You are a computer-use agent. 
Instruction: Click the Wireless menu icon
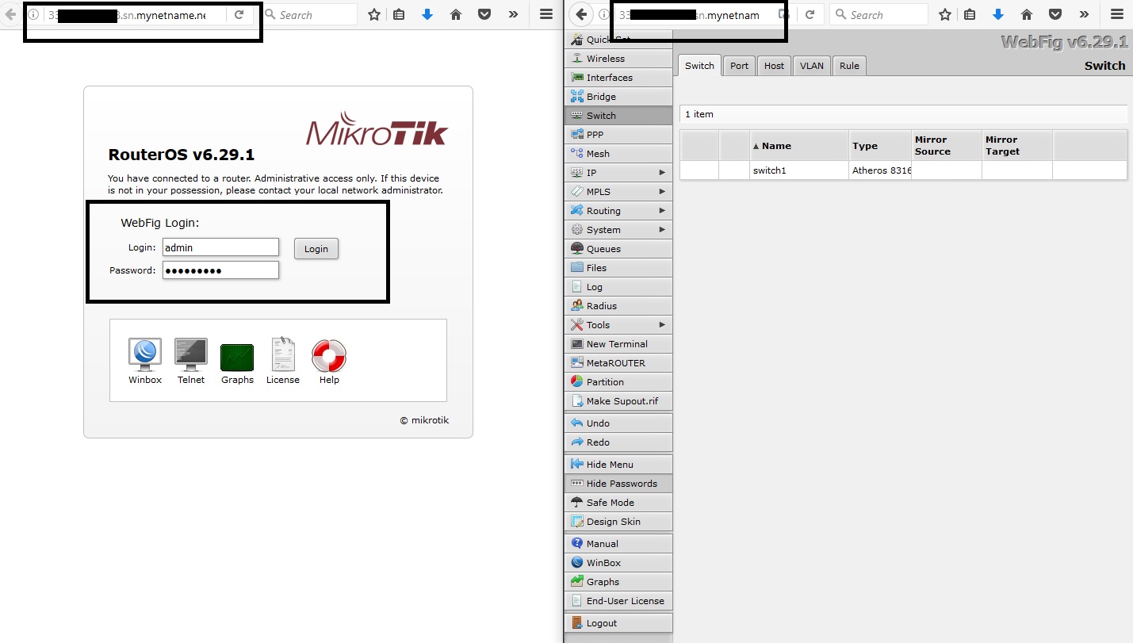click(x=577, y=59)
